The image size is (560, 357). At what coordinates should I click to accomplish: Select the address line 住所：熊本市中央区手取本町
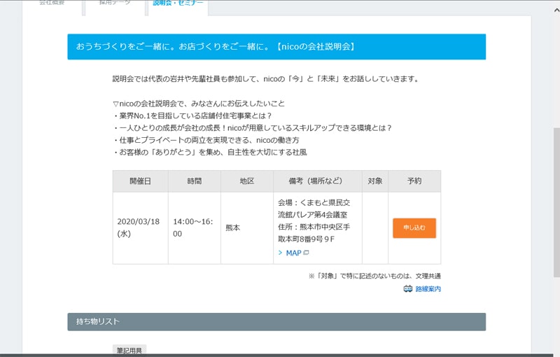tap(314, 233)
